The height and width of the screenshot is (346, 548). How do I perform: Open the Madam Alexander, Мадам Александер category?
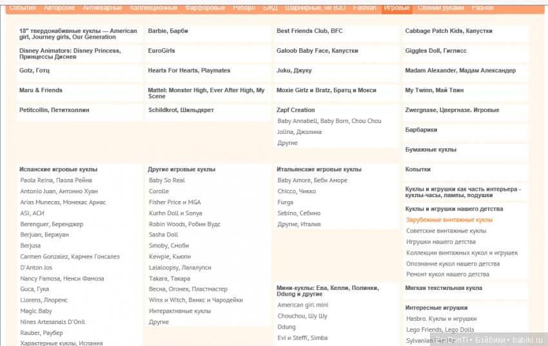460,71
